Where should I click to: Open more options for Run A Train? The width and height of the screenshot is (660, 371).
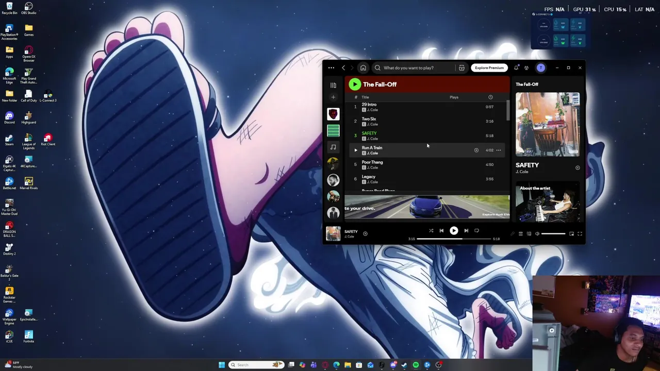pyautogui.click(x=498, y=150)
